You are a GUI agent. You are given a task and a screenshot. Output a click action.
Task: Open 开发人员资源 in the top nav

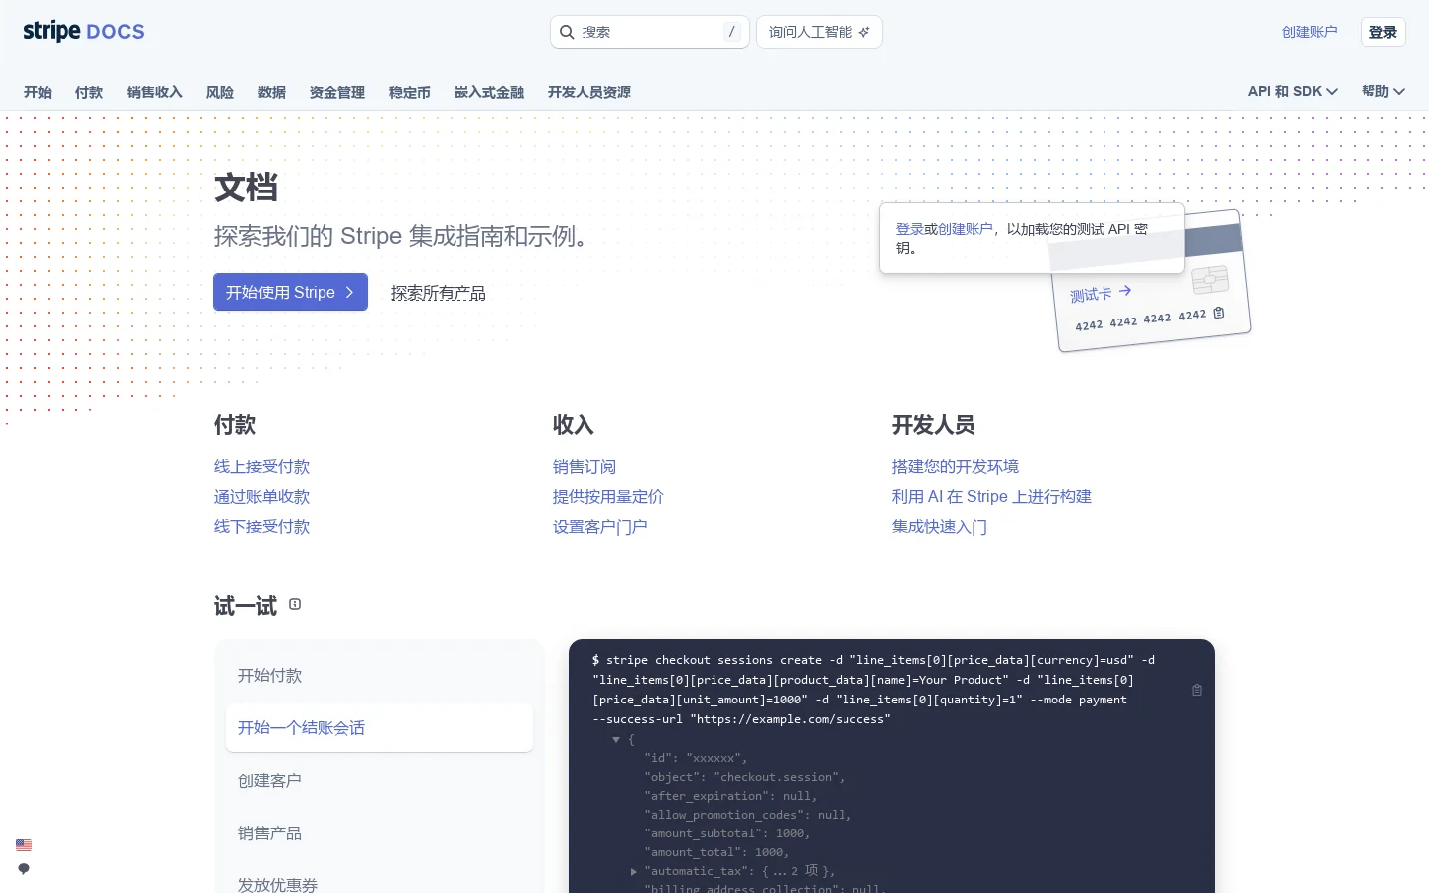pos(589,92)
